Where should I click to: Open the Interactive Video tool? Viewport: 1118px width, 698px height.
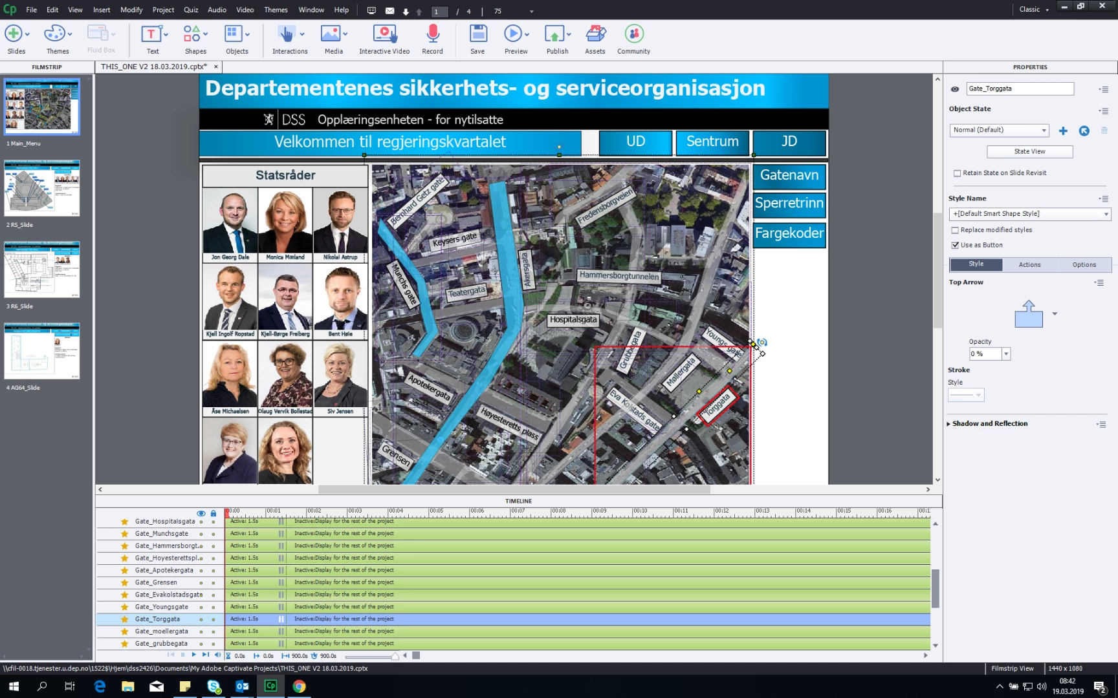point(384,39)
